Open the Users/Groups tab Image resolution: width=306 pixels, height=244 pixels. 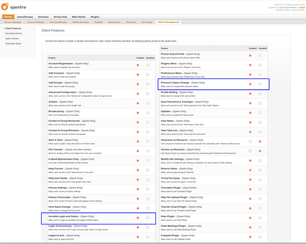click(x=25, y=17)
